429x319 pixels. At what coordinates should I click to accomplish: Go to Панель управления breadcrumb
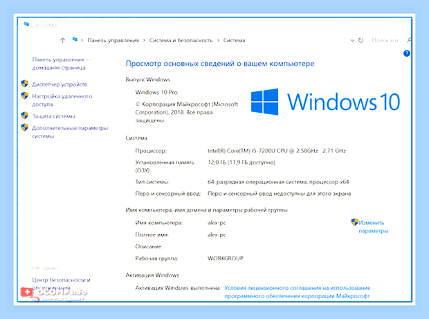click(x=113, y=41)
